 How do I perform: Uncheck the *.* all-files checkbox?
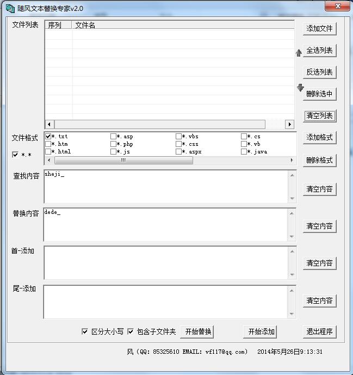pos(15,155)
